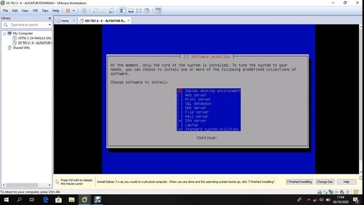Open the Help menu
364x205 pixels.
56,11
